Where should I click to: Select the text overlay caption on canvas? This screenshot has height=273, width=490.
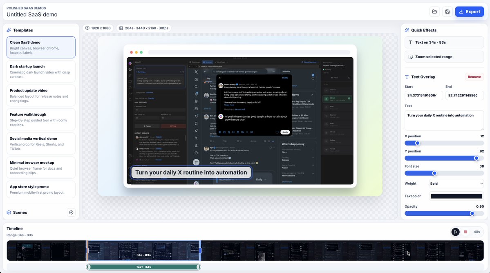pyautogui.click(x=191, y=172)
